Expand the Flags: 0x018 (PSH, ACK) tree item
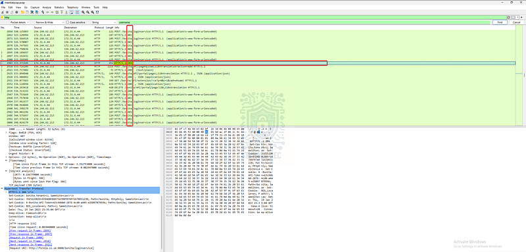Viewport: 526px width, 252px height. coord(7,132)
